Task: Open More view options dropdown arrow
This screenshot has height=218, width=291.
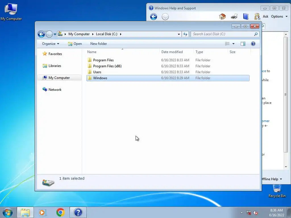Action: coord(234,44)
